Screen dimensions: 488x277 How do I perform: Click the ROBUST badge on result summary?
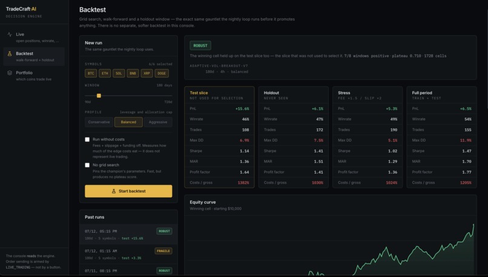point(200,45)
